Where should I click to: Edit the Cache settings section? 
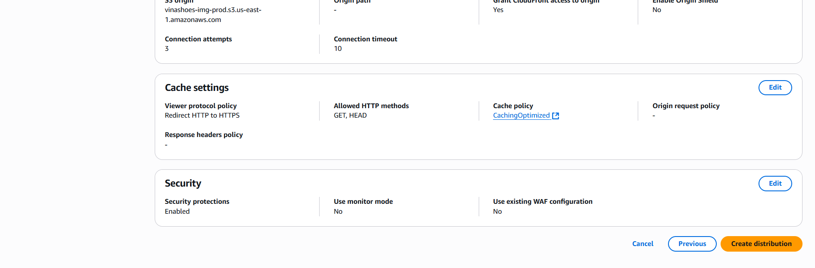point(775,87)
